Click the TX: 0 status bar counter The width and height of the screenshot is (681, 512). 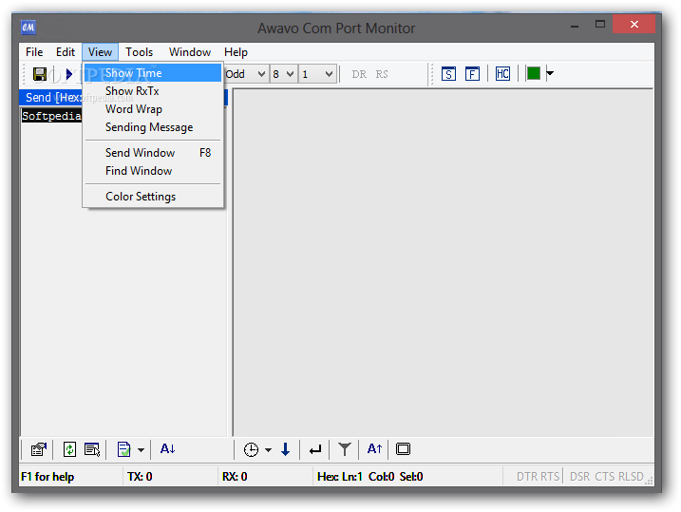coord(140,477)
